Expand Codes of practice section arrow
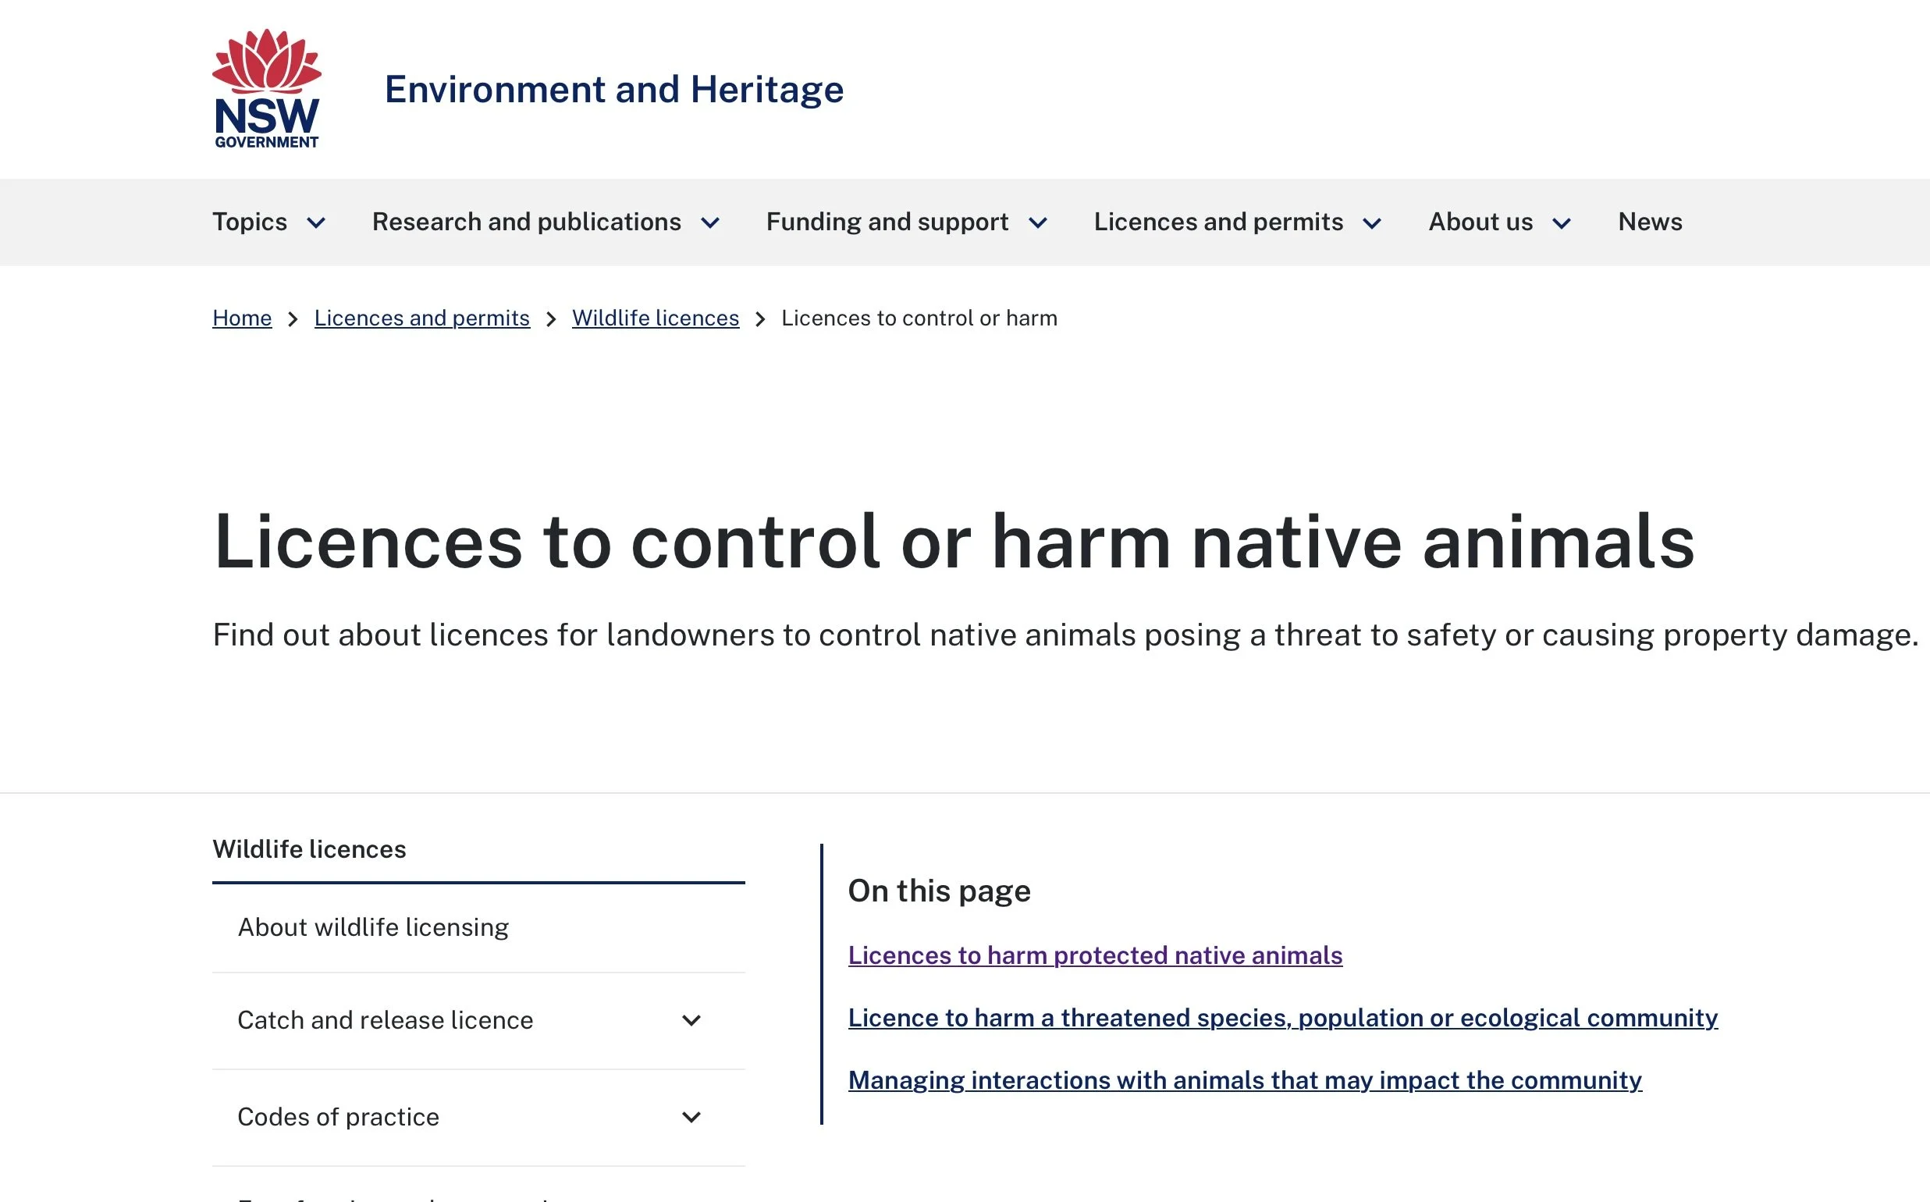The height and width of the screenshot is (1202, 1930). 691,1117
